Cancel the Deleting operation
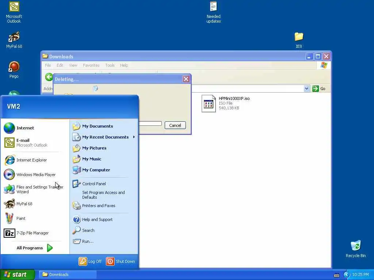Image resolution: width=374 pixels, height=280 pixels. [x=175, y=125]
